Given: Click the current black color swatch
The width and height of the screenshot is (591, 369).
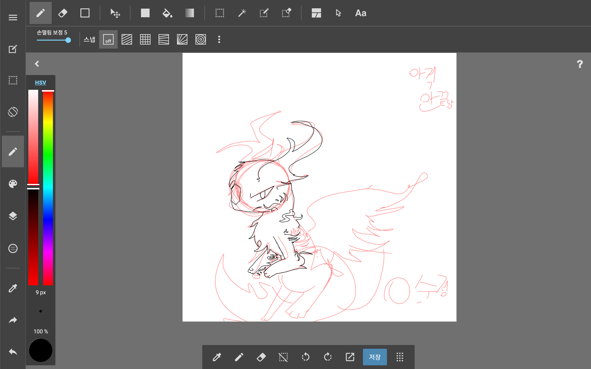Looking at the screenshot, I should [41, 350].
